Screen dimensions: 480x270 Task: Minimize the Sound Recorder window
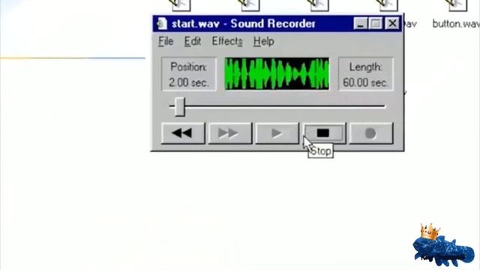point(360,23)
